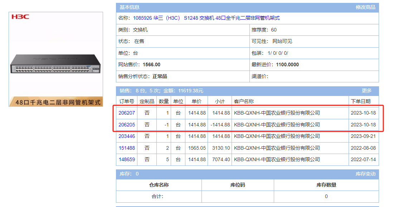Click order date 2022-08-08

[363, 148]
